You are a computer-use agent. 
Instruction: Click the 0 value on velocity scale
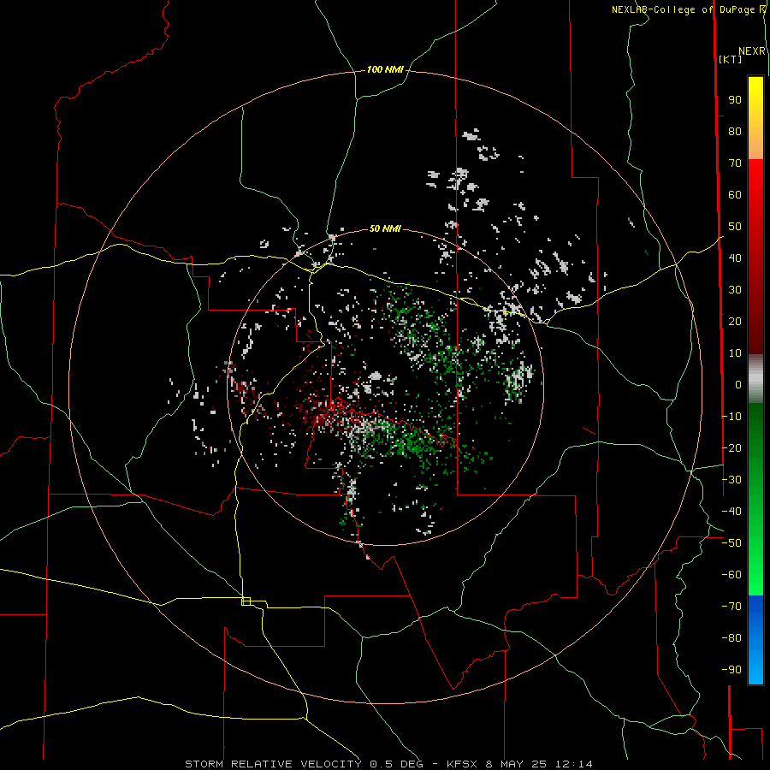click(x=738, y=384)
